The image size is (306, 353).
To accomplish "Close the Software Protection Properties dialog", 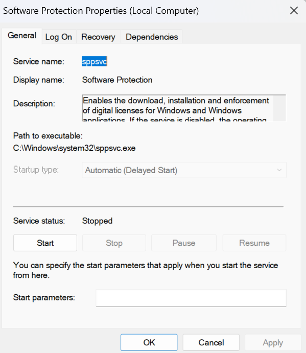I will [x=294, y=11].
